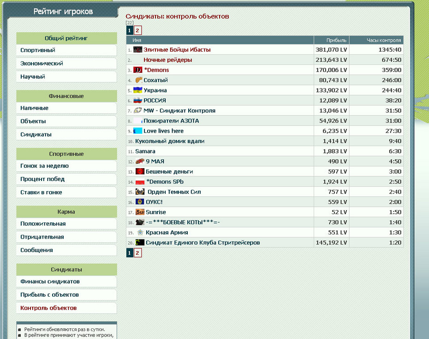Open Положительная karma rating
Viewport: 429px width, 339px height.
point(66,224)
